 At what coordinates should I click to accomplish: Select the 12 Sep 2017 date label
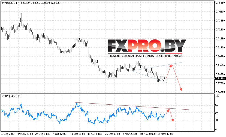[x=8, y=134]
